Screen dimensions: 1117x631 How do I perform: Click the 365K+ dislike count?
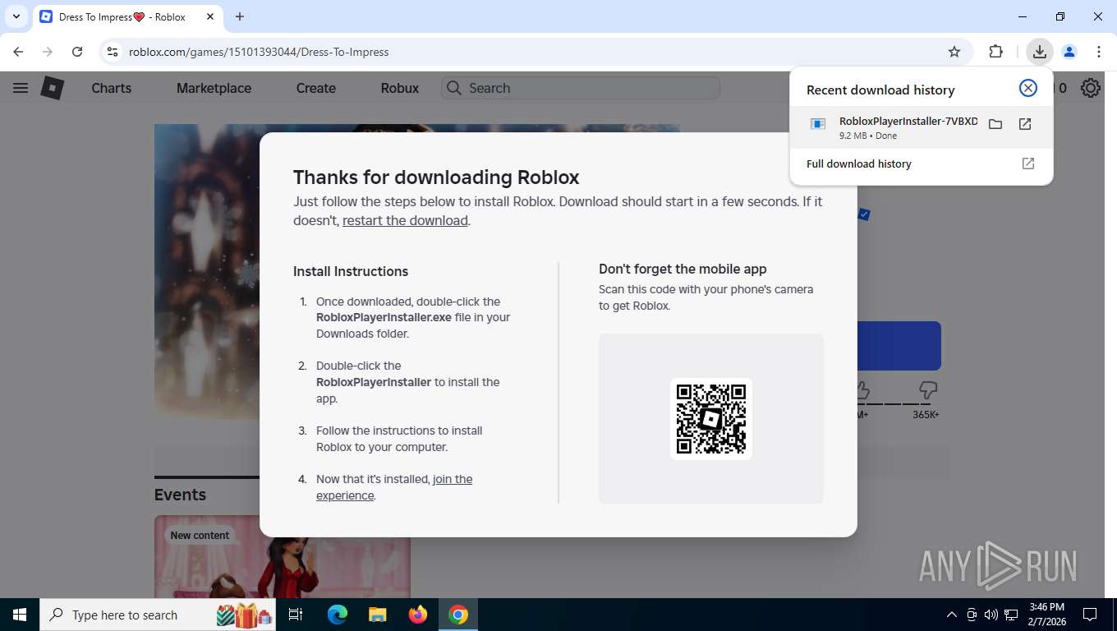(x=926, y=415)
